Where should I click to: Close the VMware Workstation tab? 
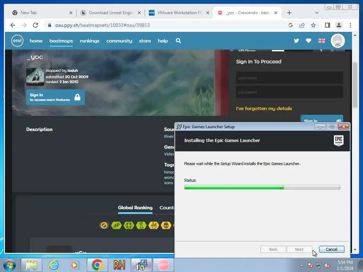click(x=208, y=13)
